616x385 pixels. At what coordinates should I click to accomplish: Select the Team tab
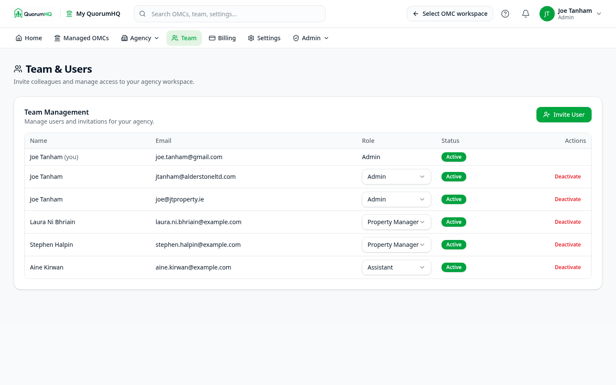click(x=184, y=38)
